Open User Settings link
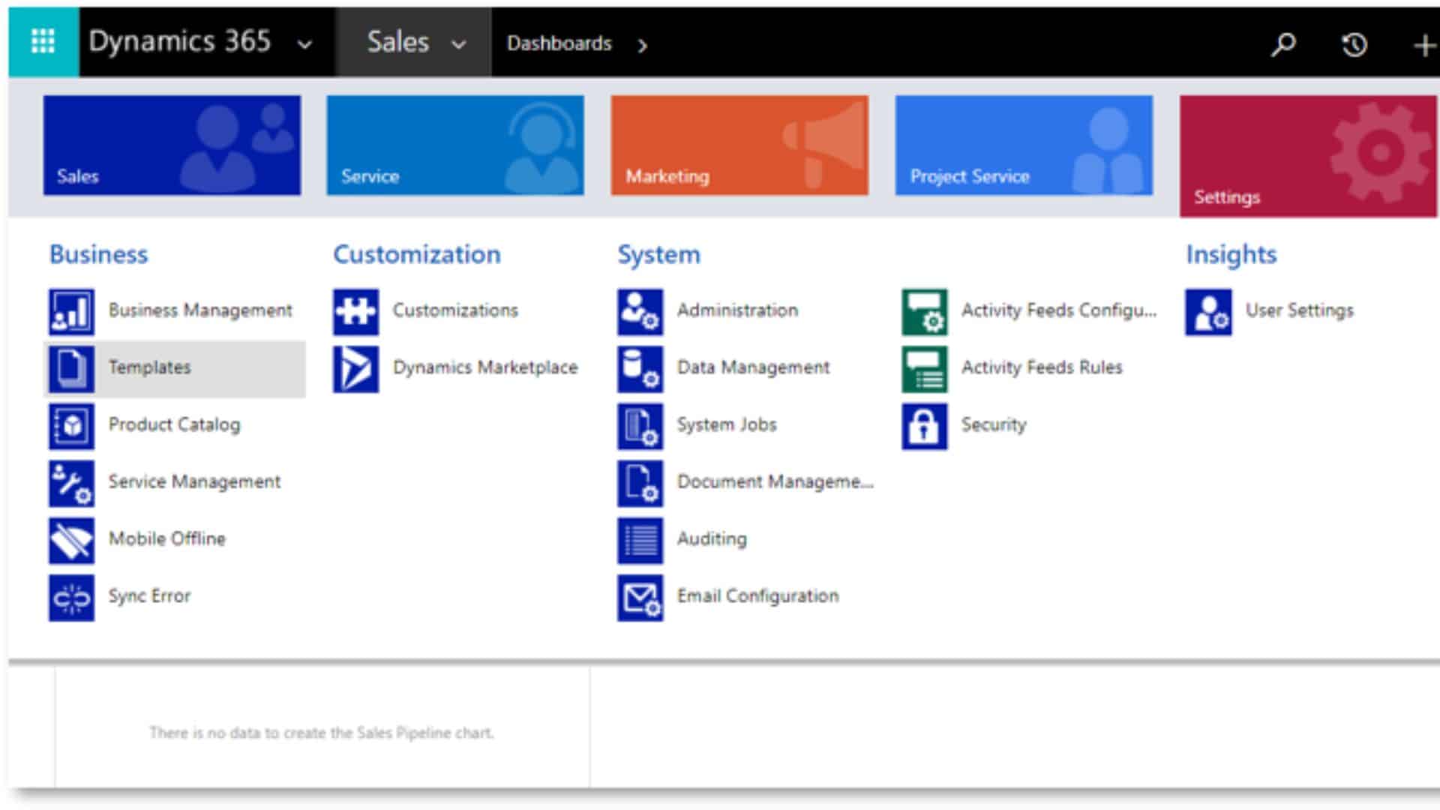Image resolution: width=1440 pixels, height=810 pixels. point(1300,310)
